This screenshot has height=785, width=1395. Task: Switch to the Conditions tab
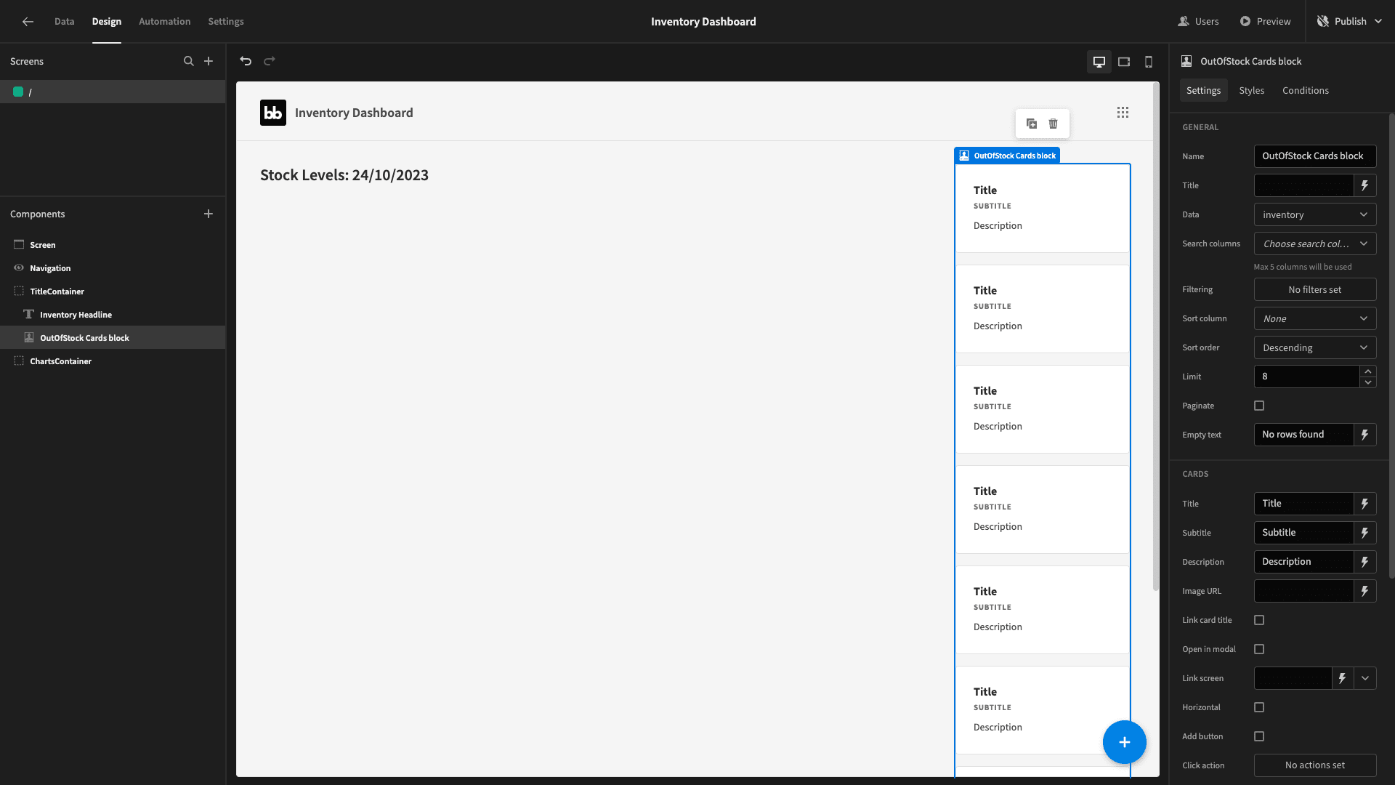coord(1305,90)
